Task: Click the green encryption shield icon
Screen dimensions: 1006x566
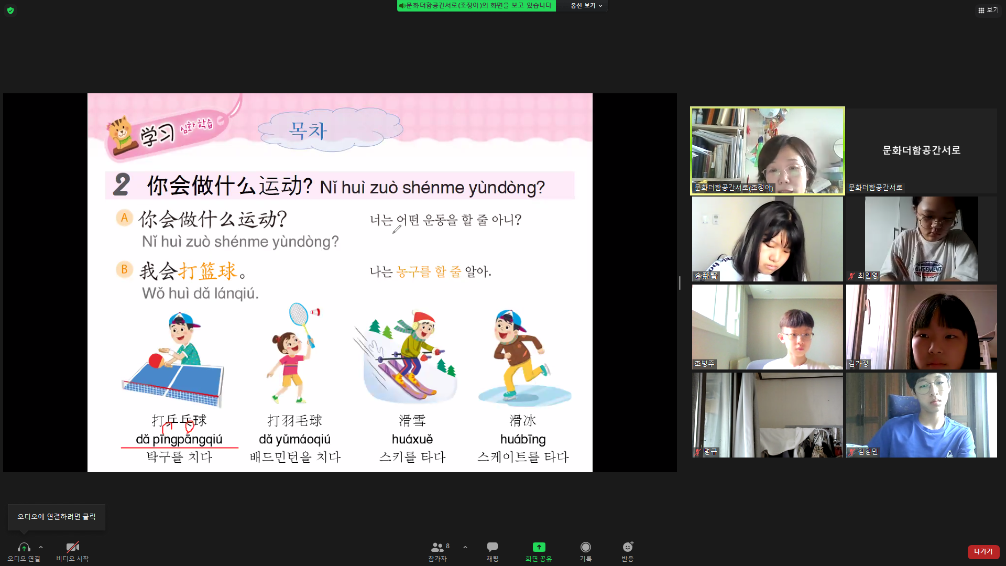Action: [10, 10]
